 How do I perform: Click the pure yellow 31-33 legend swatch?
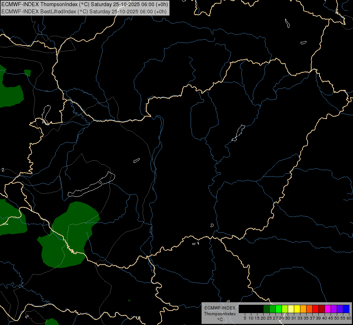pyautogui.click(x=297, y=309)
